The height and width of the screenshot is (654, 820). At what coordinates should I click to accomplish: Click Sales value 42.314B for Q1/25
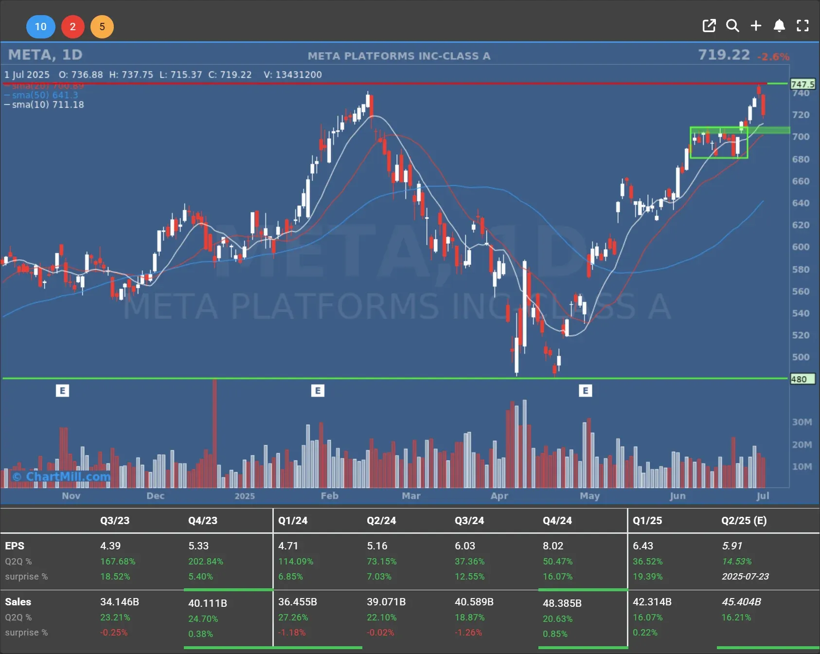(652, 602)
